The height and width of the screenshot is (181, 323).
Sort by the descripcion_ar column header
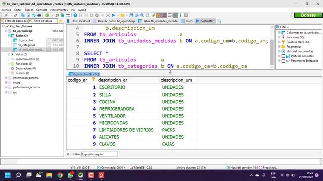pyautogui.click(x=128, y=80)
